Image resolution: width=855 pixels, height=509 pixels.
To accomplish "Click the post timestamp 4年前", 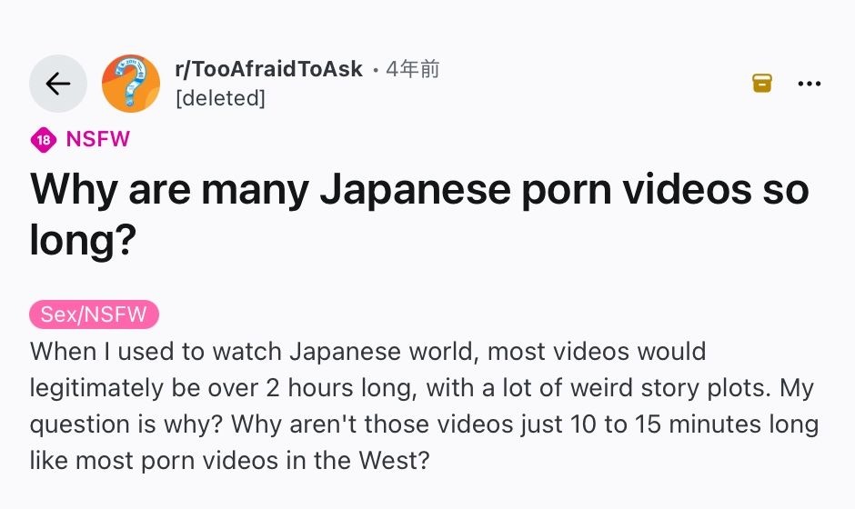I will pos(412,69).
